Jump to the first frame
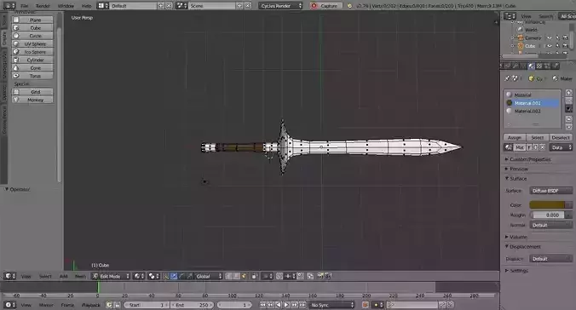The height and width of the screenshot is (310, 576). (x=262, y=305)
